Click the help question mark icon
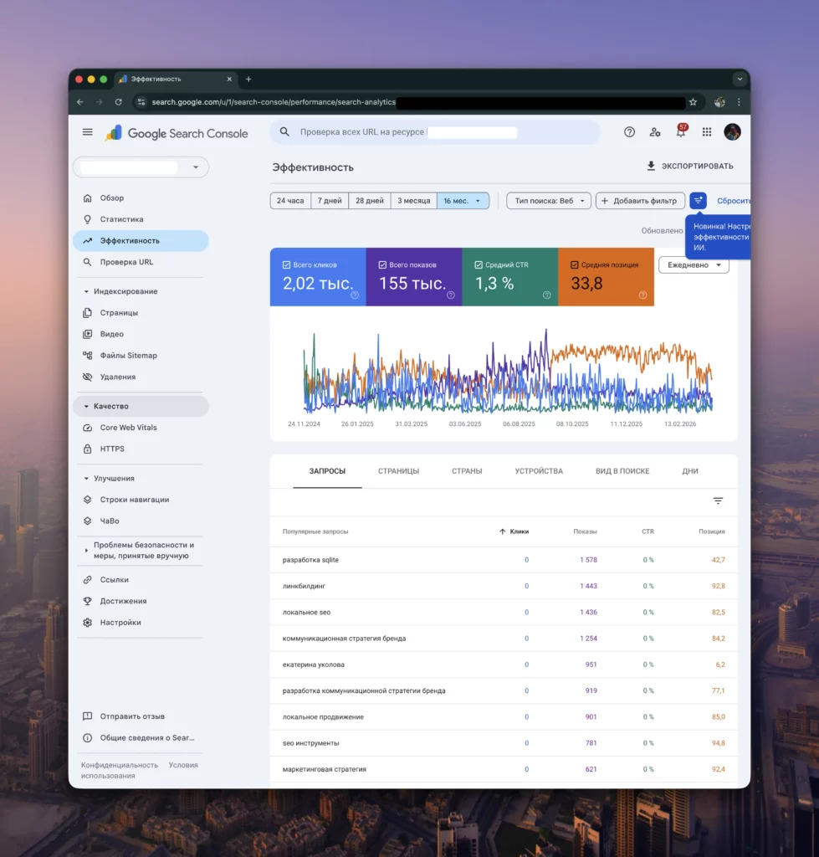The image size is (819, 857). pos(629,132)
